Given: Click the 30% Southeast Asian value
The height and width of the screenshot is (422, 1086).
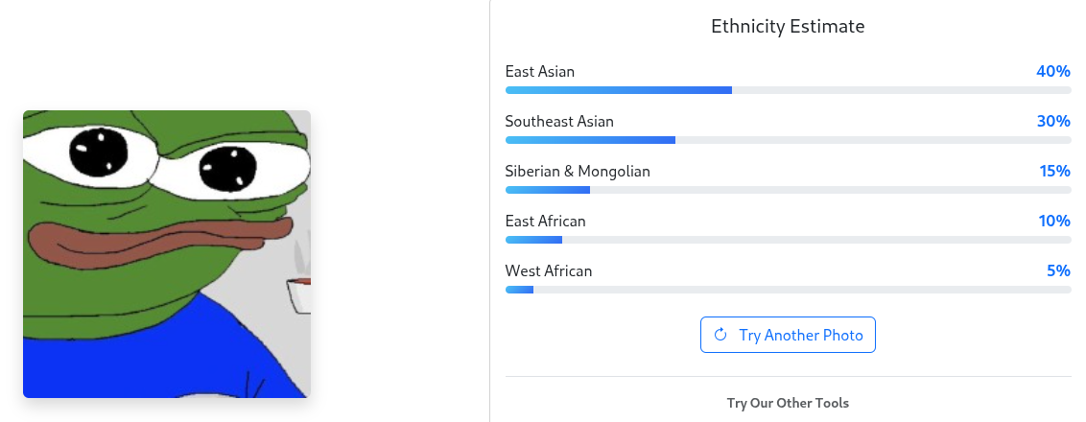Looking at the screenshot, I should [x=1052, y=122].
